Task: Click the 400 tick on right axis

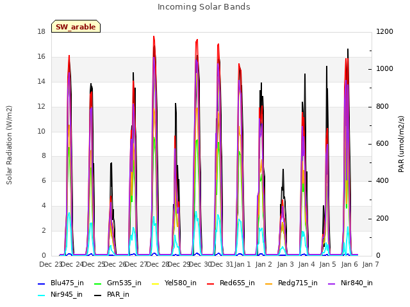Action: pos(382,180)
